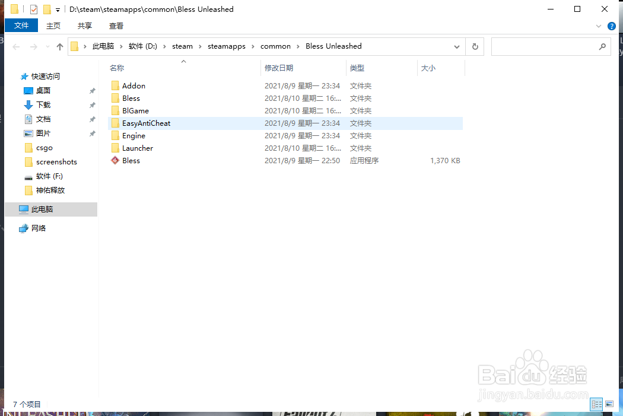Customize quick access toolbar dropdown
This screenshot has height=416, width=623.
[58, 9]
